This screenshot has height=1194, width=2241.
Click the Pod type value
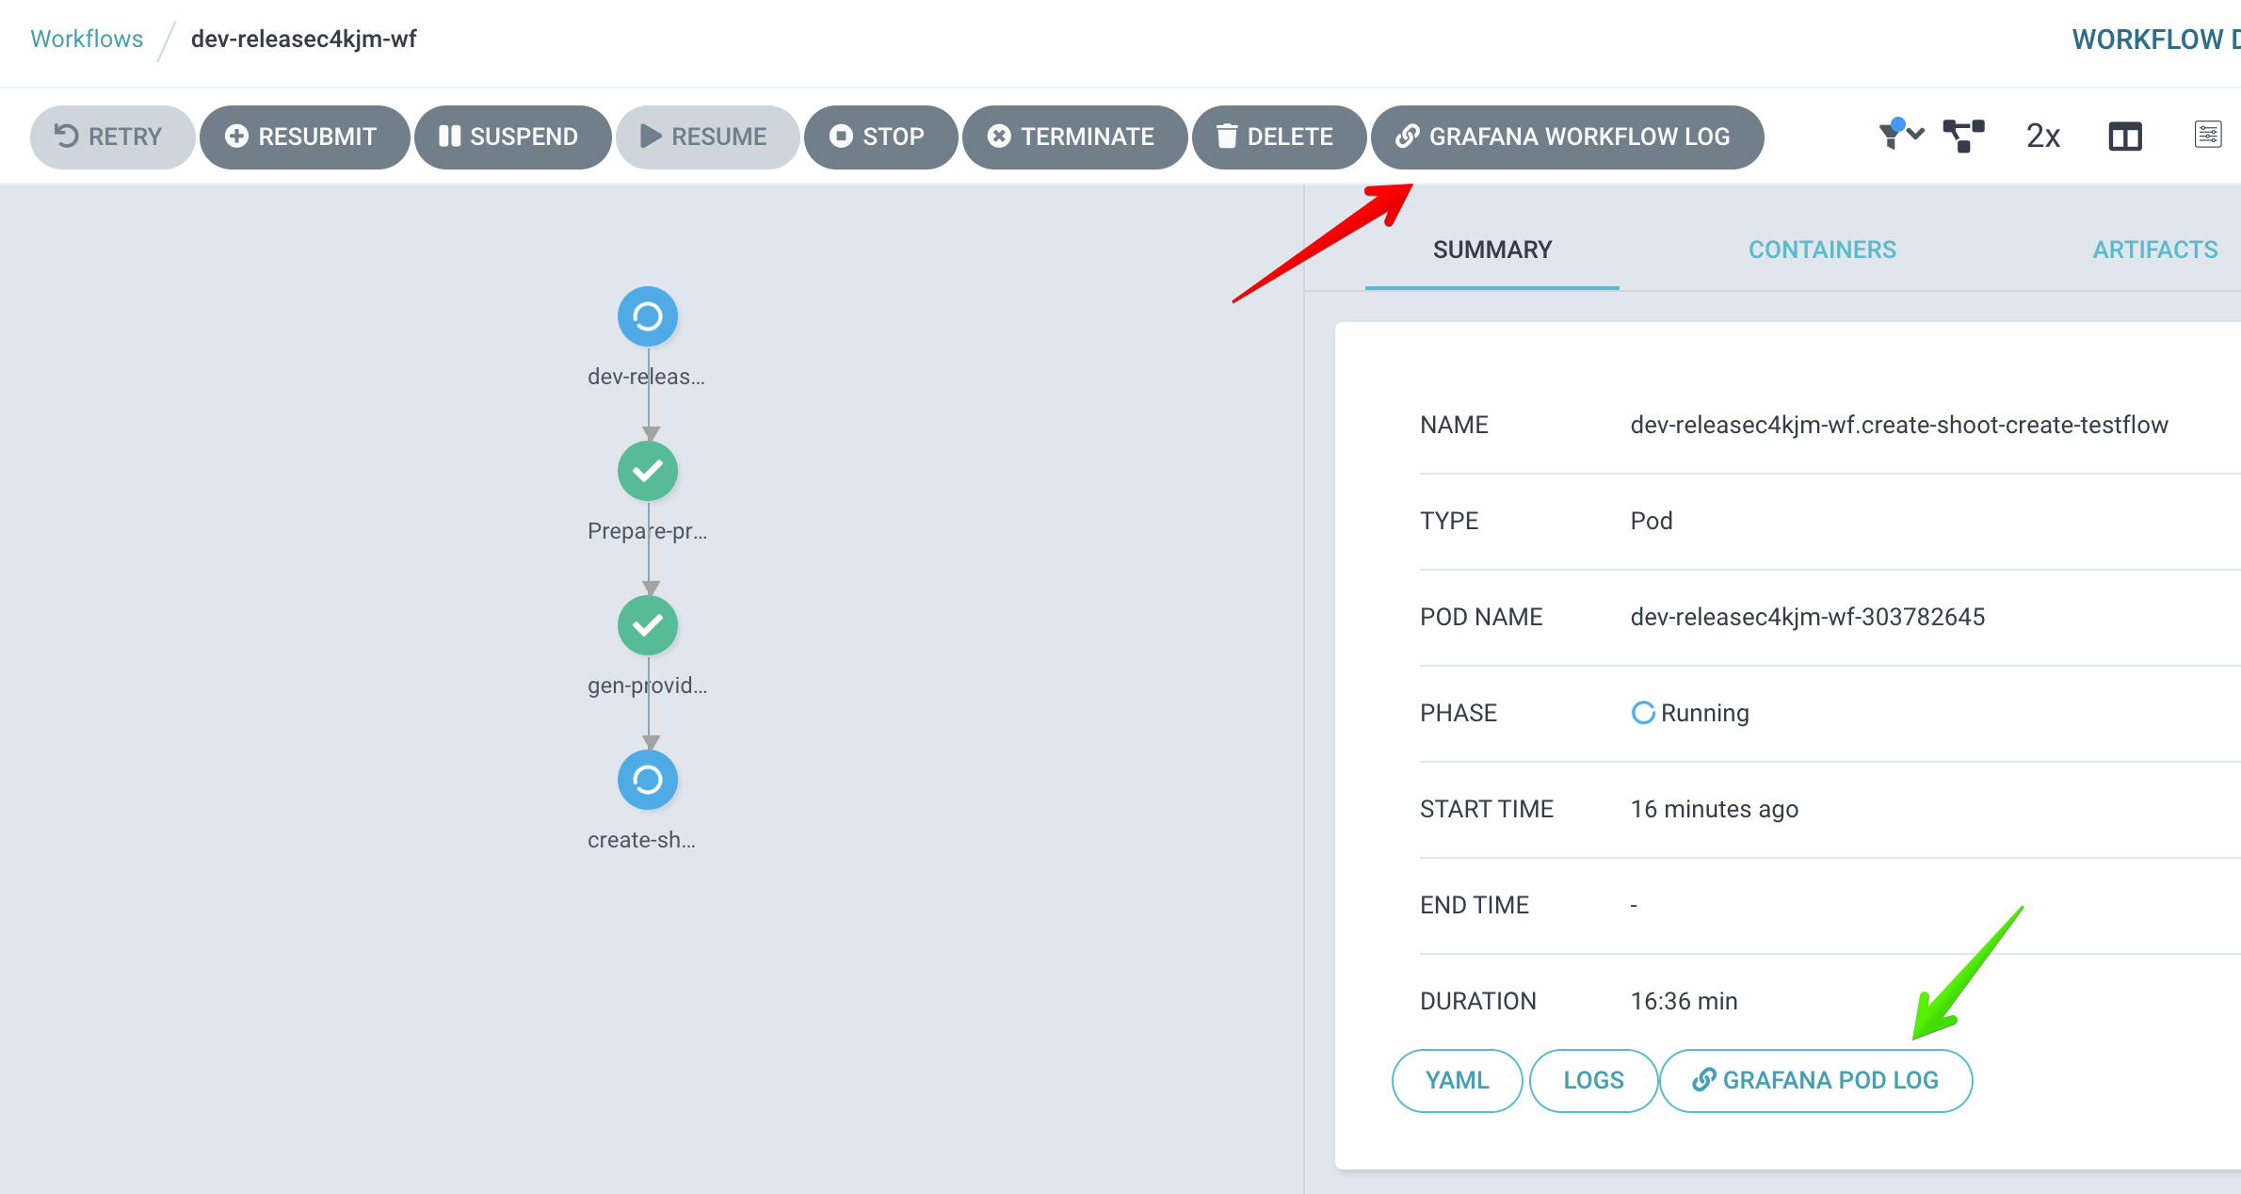[x=1652, y=521]
